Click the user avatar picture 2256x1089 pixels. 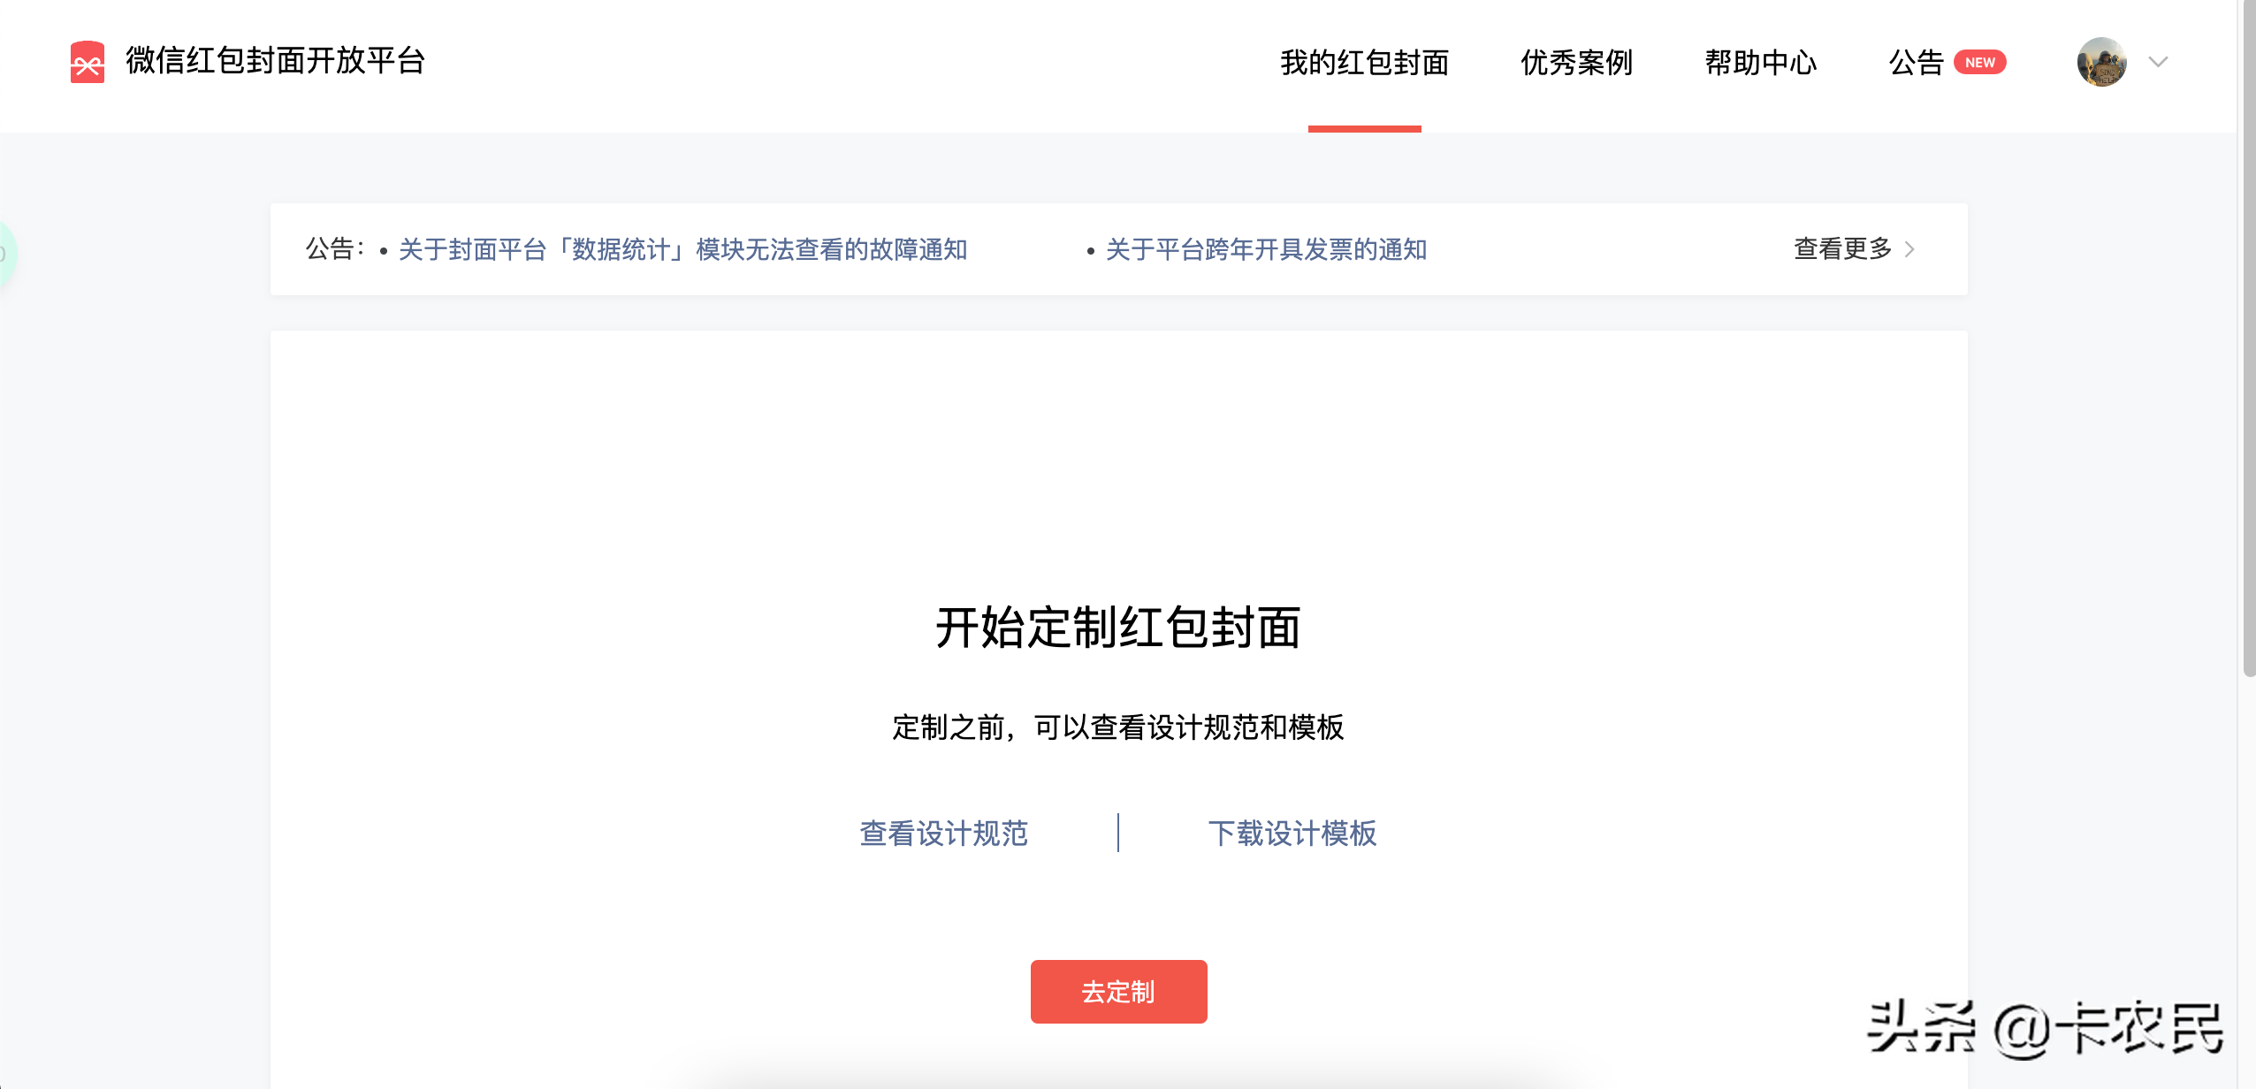pos(2101,62)
